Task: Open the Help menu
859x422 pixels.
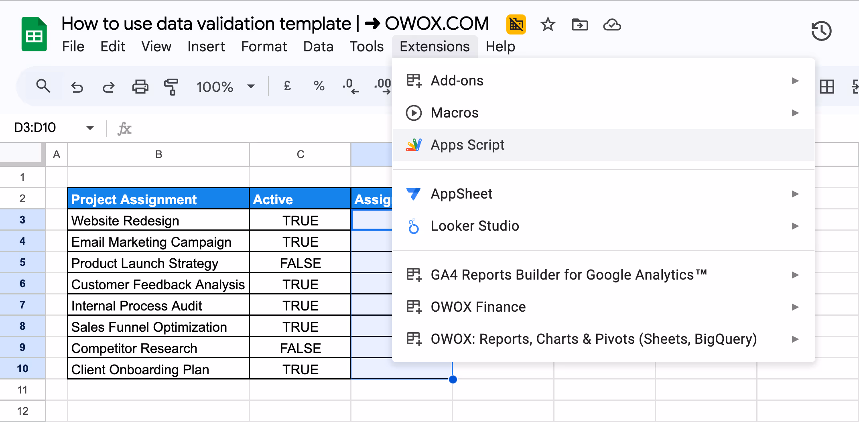Action: click(x=500, y=47)
